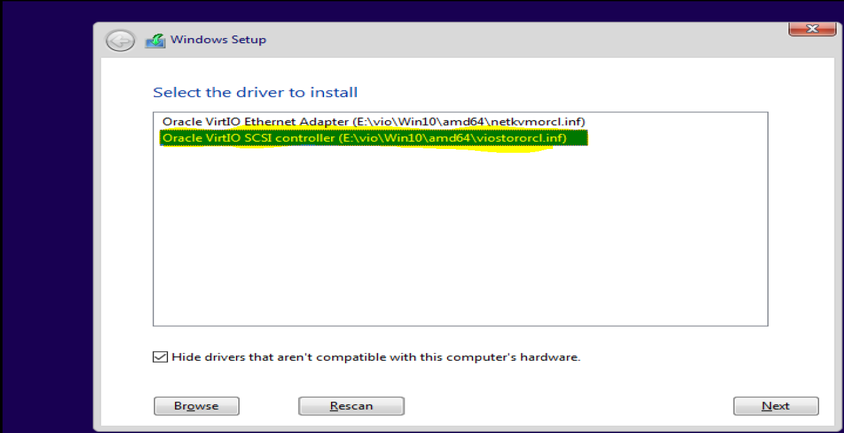Select the Oracle VirtIO Ethernet Adapter driver

pos(373,121)
